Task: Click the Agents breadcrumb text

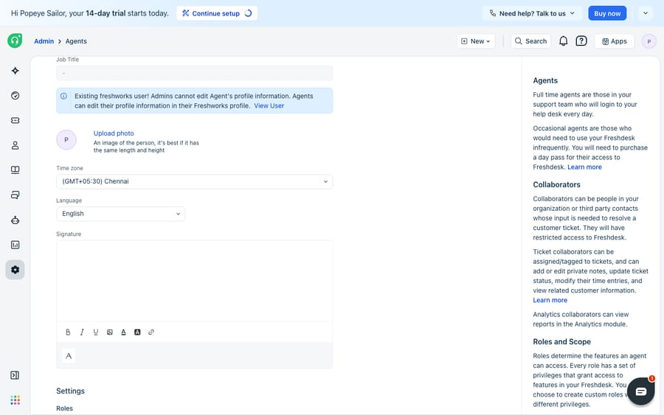Action: (x=76, y=41)
